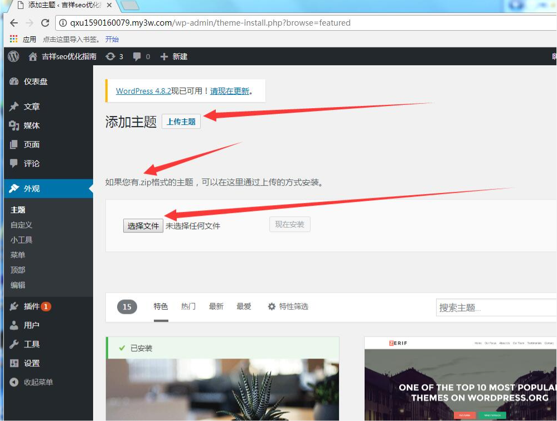Switch to the 最新 themes tab
The image size is (557, 421).
216,306
